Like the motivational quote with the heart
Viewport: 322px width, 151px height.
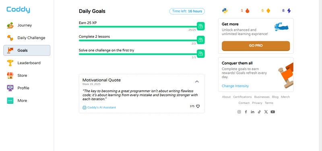(198, 106)
